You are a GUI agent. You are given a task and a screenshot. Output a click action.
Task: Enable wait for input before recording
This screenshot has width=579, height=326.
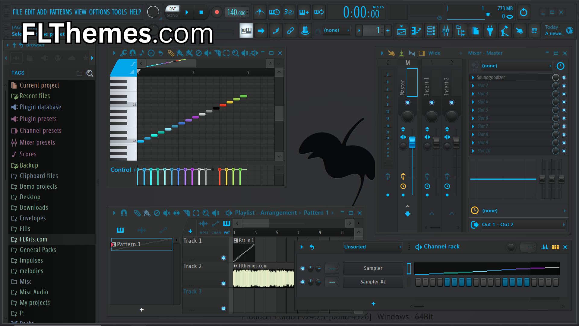pos(274,12)
